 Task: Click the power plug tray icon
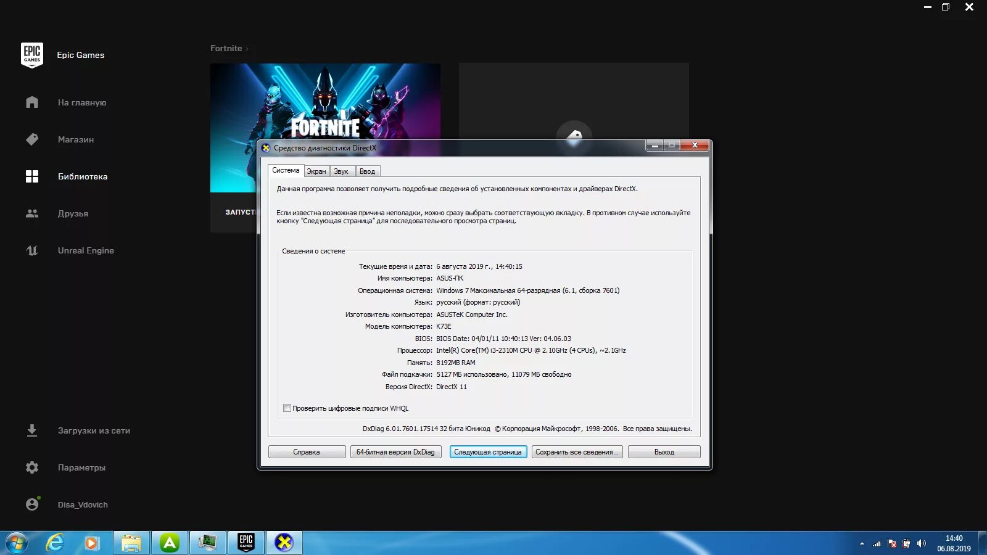point(906,543)
